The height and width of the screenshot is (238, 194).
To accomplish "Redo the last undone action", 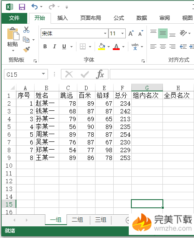I will pos(52,6).
